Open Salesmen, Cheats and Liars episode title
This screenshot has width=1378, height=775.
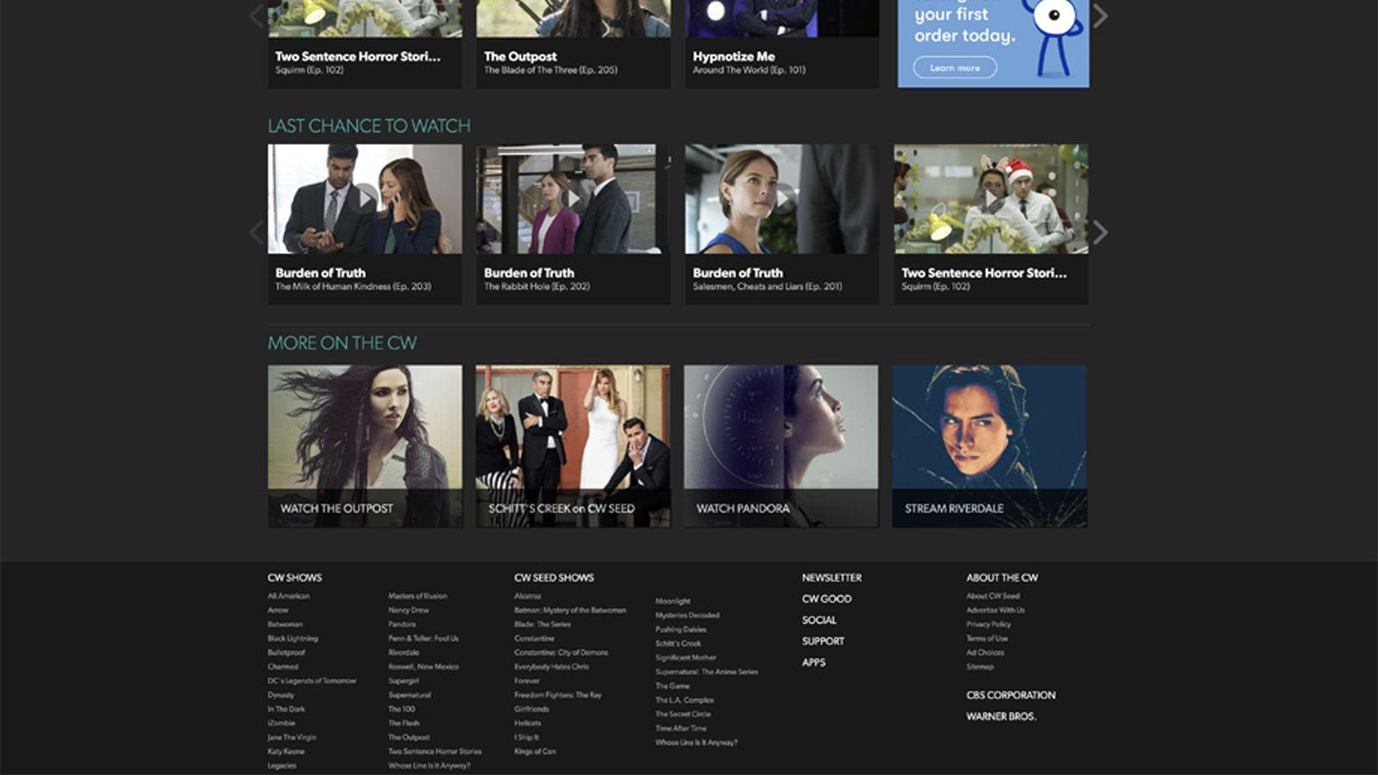(x=767, y=287)
